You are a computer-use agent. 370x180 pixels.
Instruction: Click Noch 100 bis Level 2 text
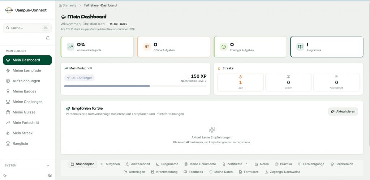tap(194, 81)
